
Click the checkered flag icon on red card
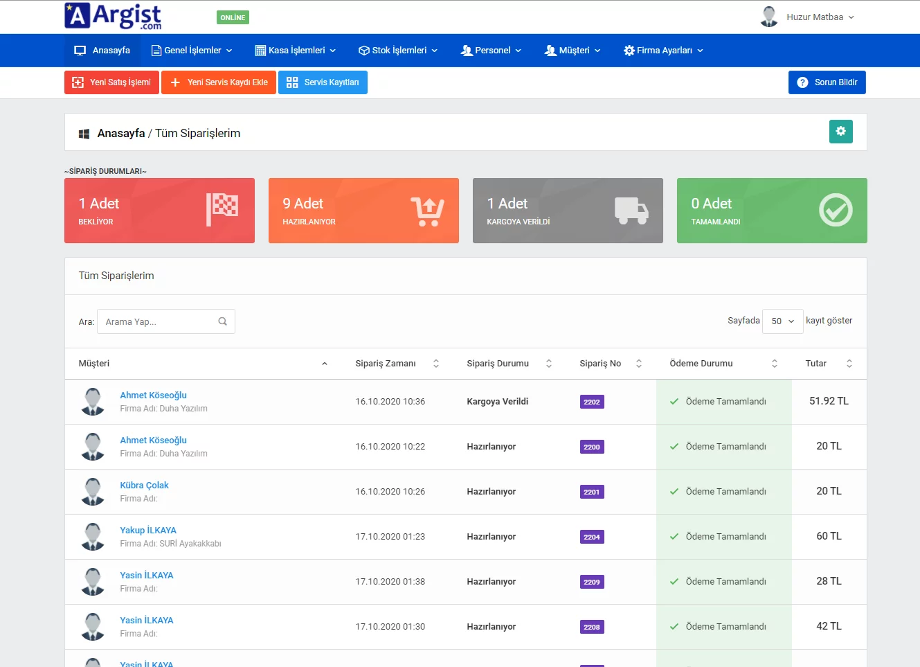pos(222,209)
